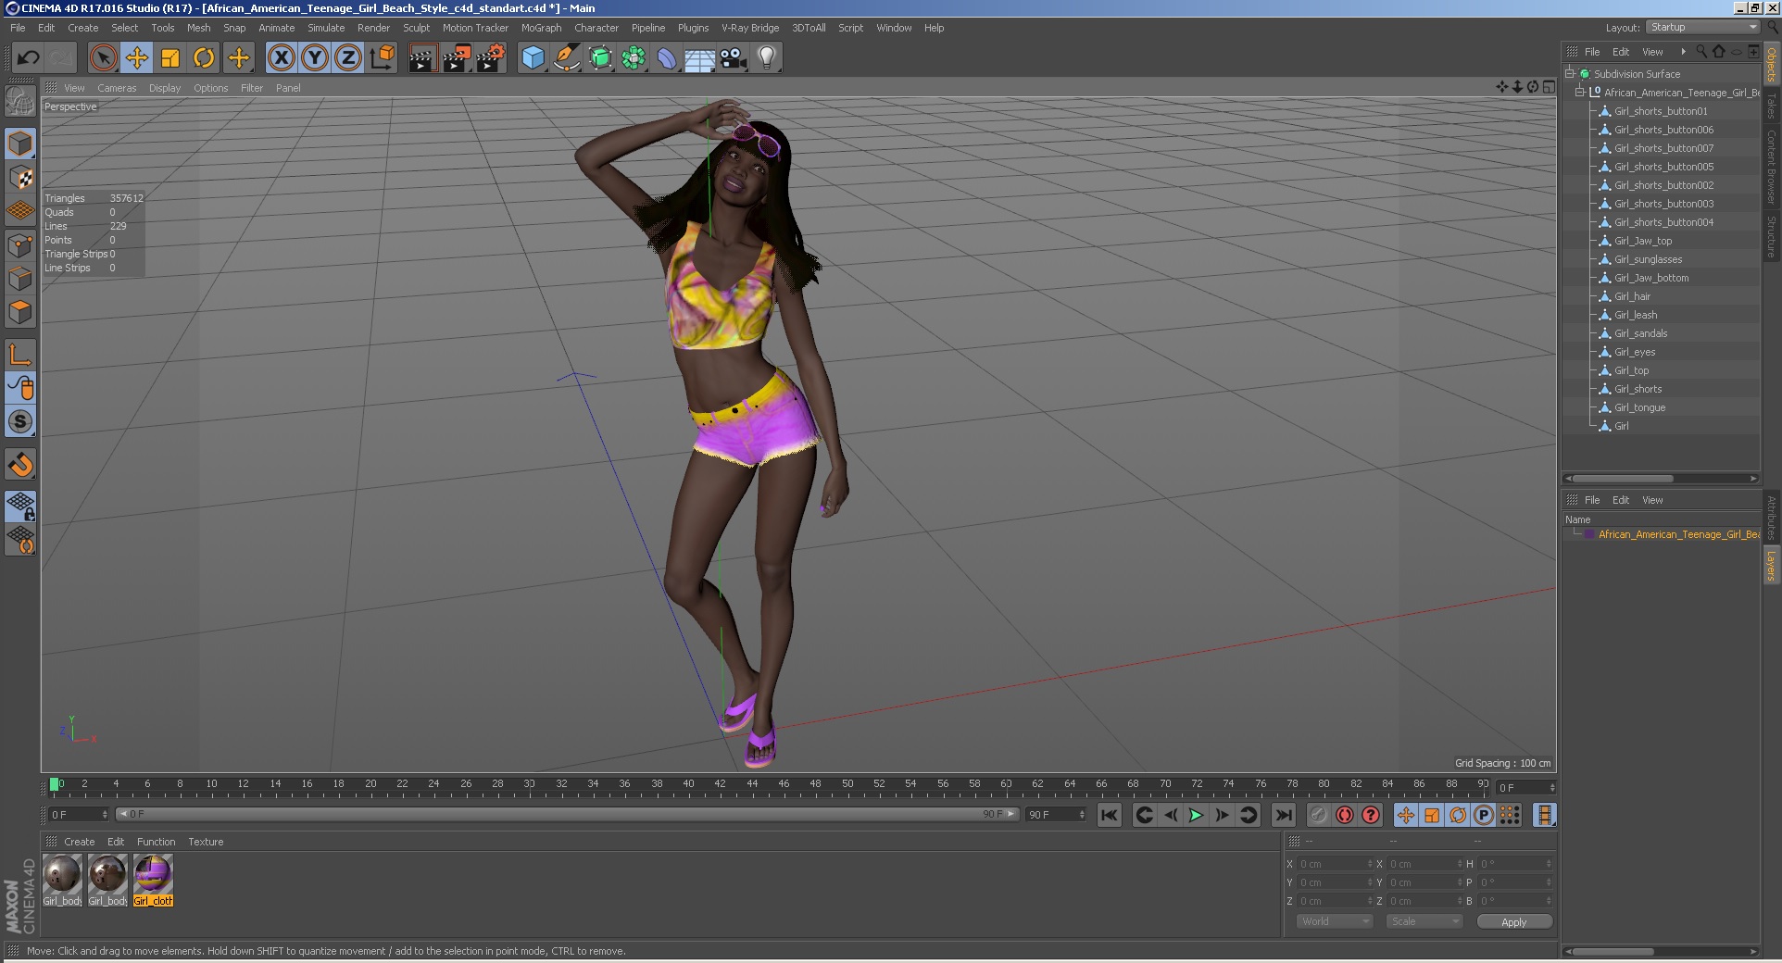This screenshot has width=1782, height=963.
Task: Open the material manager Texture menu
Action: point(206,842)
